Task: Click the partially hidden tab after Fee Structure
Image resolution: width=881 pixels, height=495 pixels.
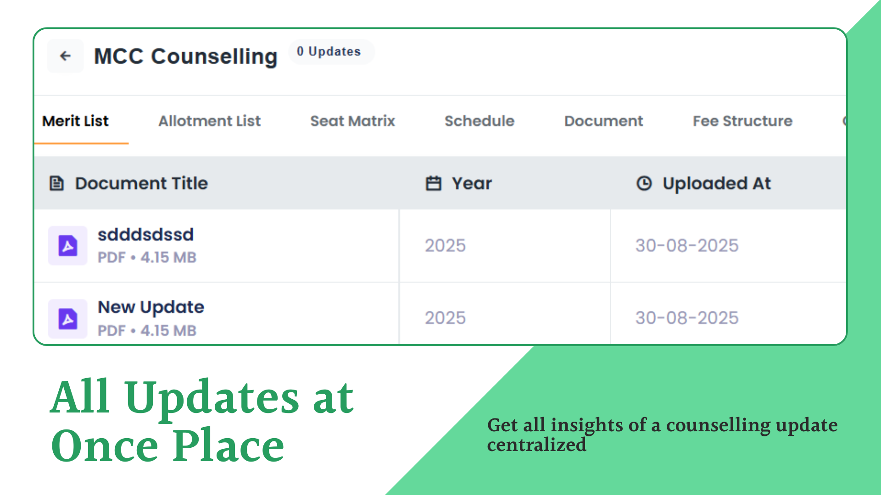Action: pos(843,121)
